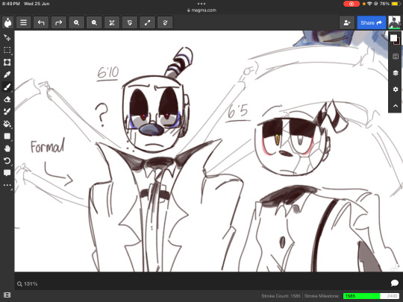Pick the Eyedropper tool
The height and width of the screenshot is (302, 403).
[7, 75]
